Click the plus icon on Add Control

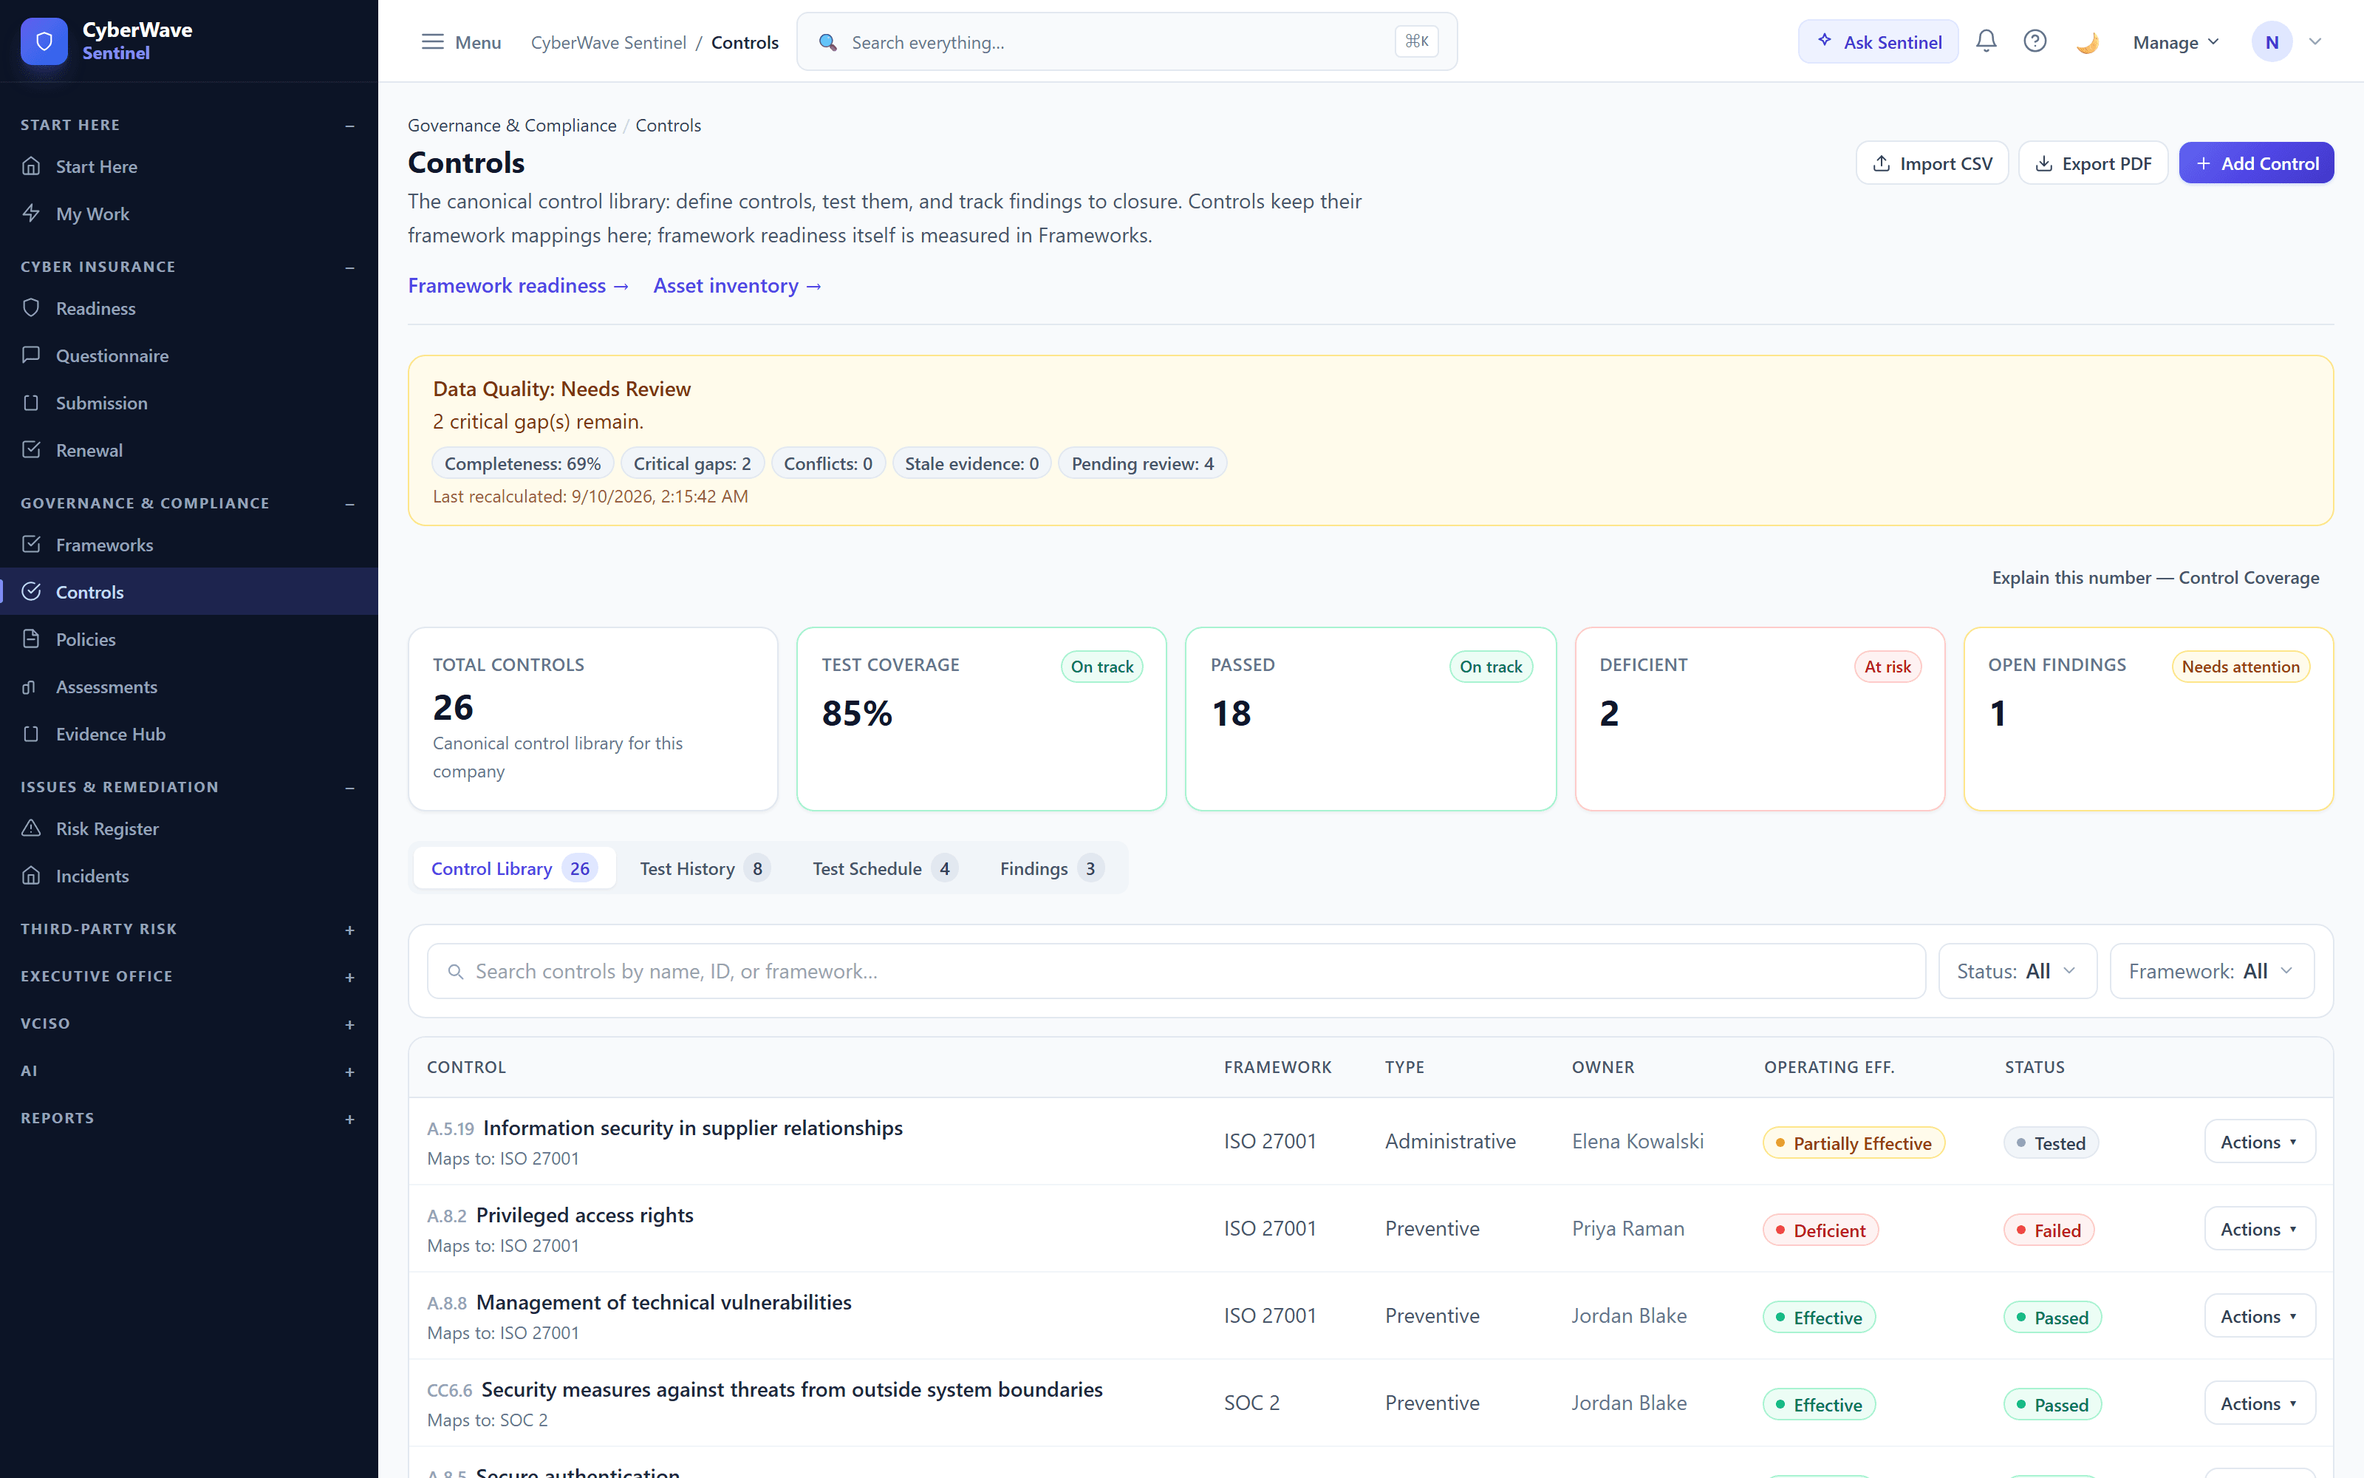point(2203,163)
